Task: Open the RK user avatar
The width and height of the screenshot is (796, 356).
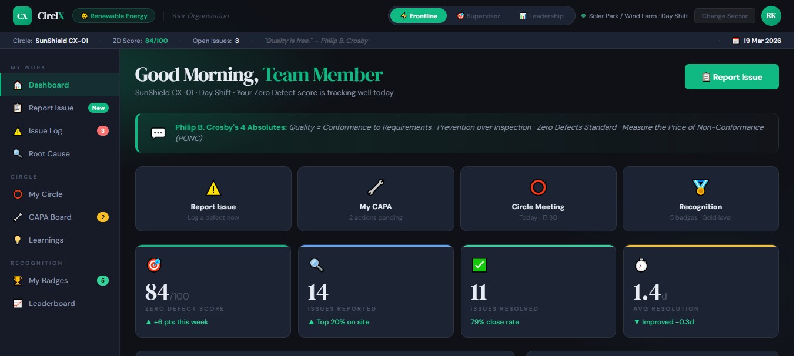Action: point(771,16)
